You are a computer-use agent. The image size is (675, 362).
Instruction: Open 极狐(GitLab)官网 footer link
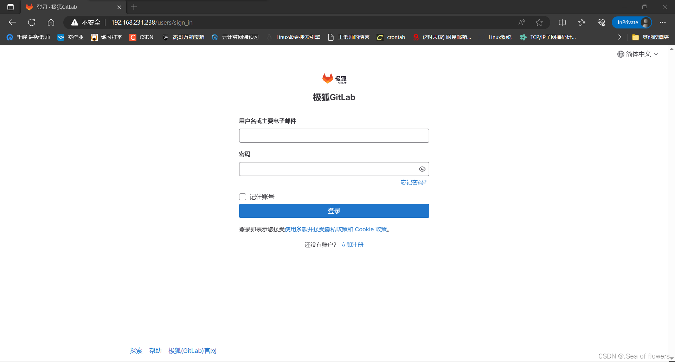(x=193, y=351)
